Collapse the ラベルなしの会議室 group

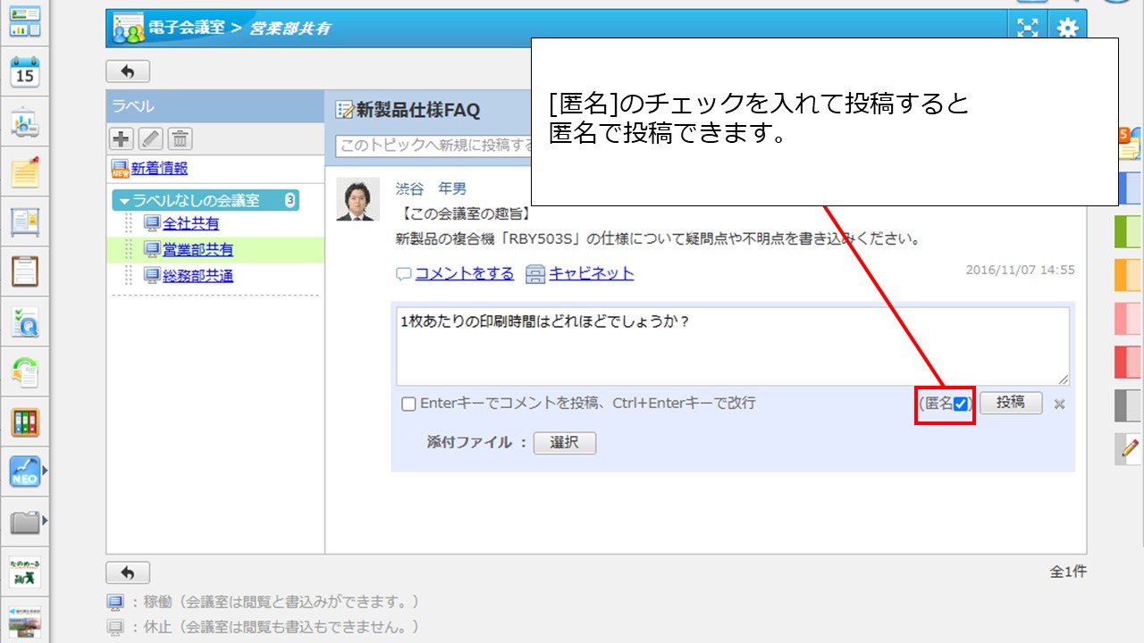(125, 201)
